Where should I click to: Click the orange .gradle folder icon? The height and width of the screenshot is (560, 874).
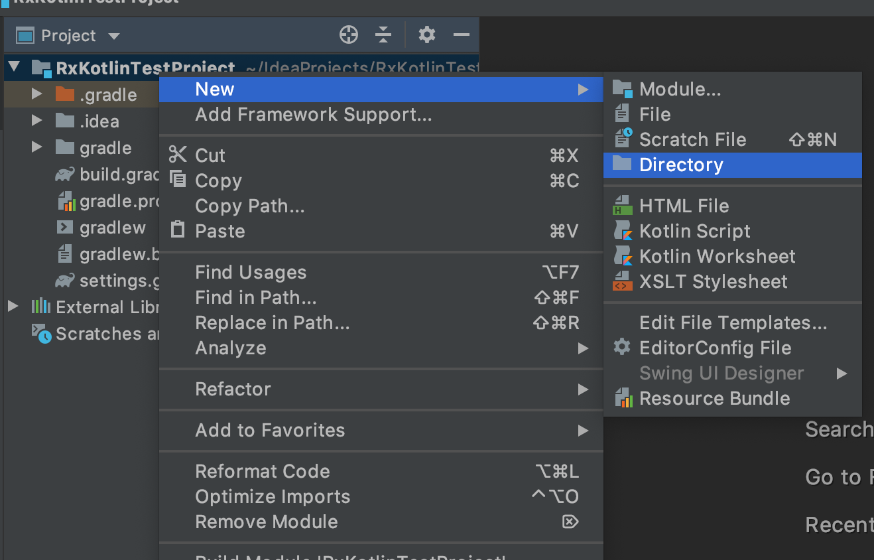(64, 94)
